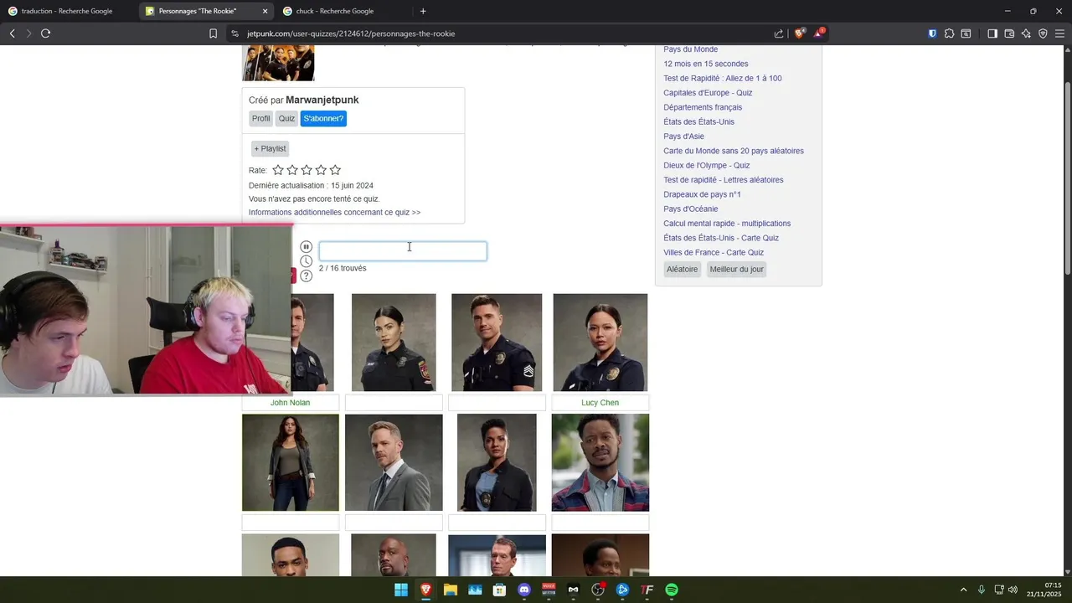Open Spotify from taskbar
Image resolution: width=1072 pixels, height=603 pixels.
[x=672, y=590]
